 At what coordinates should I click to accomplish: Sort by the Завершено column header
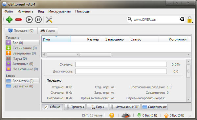point(115,39)
